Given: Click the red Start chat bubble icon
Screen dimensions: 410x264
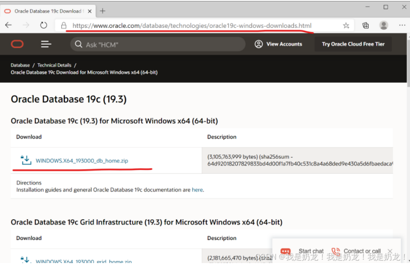Looking at the screenshot, I should 285,251.
